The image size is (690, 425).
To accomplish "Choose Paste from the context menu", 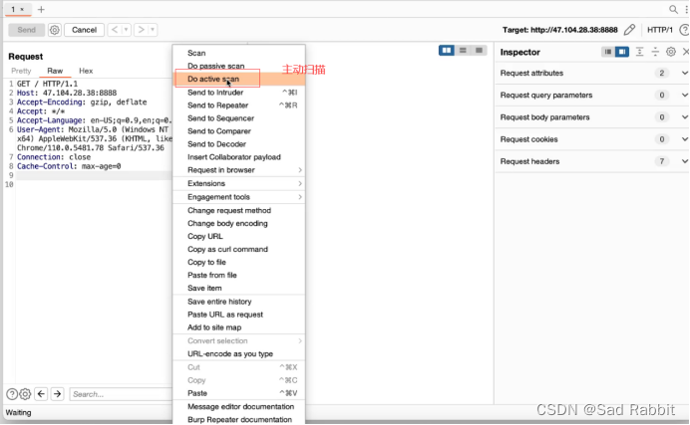I will point(239,393).
